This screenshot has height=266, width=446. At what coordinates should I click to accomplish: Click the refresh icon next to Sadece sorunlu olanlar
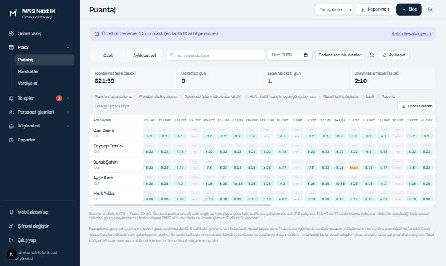[371, 55]
